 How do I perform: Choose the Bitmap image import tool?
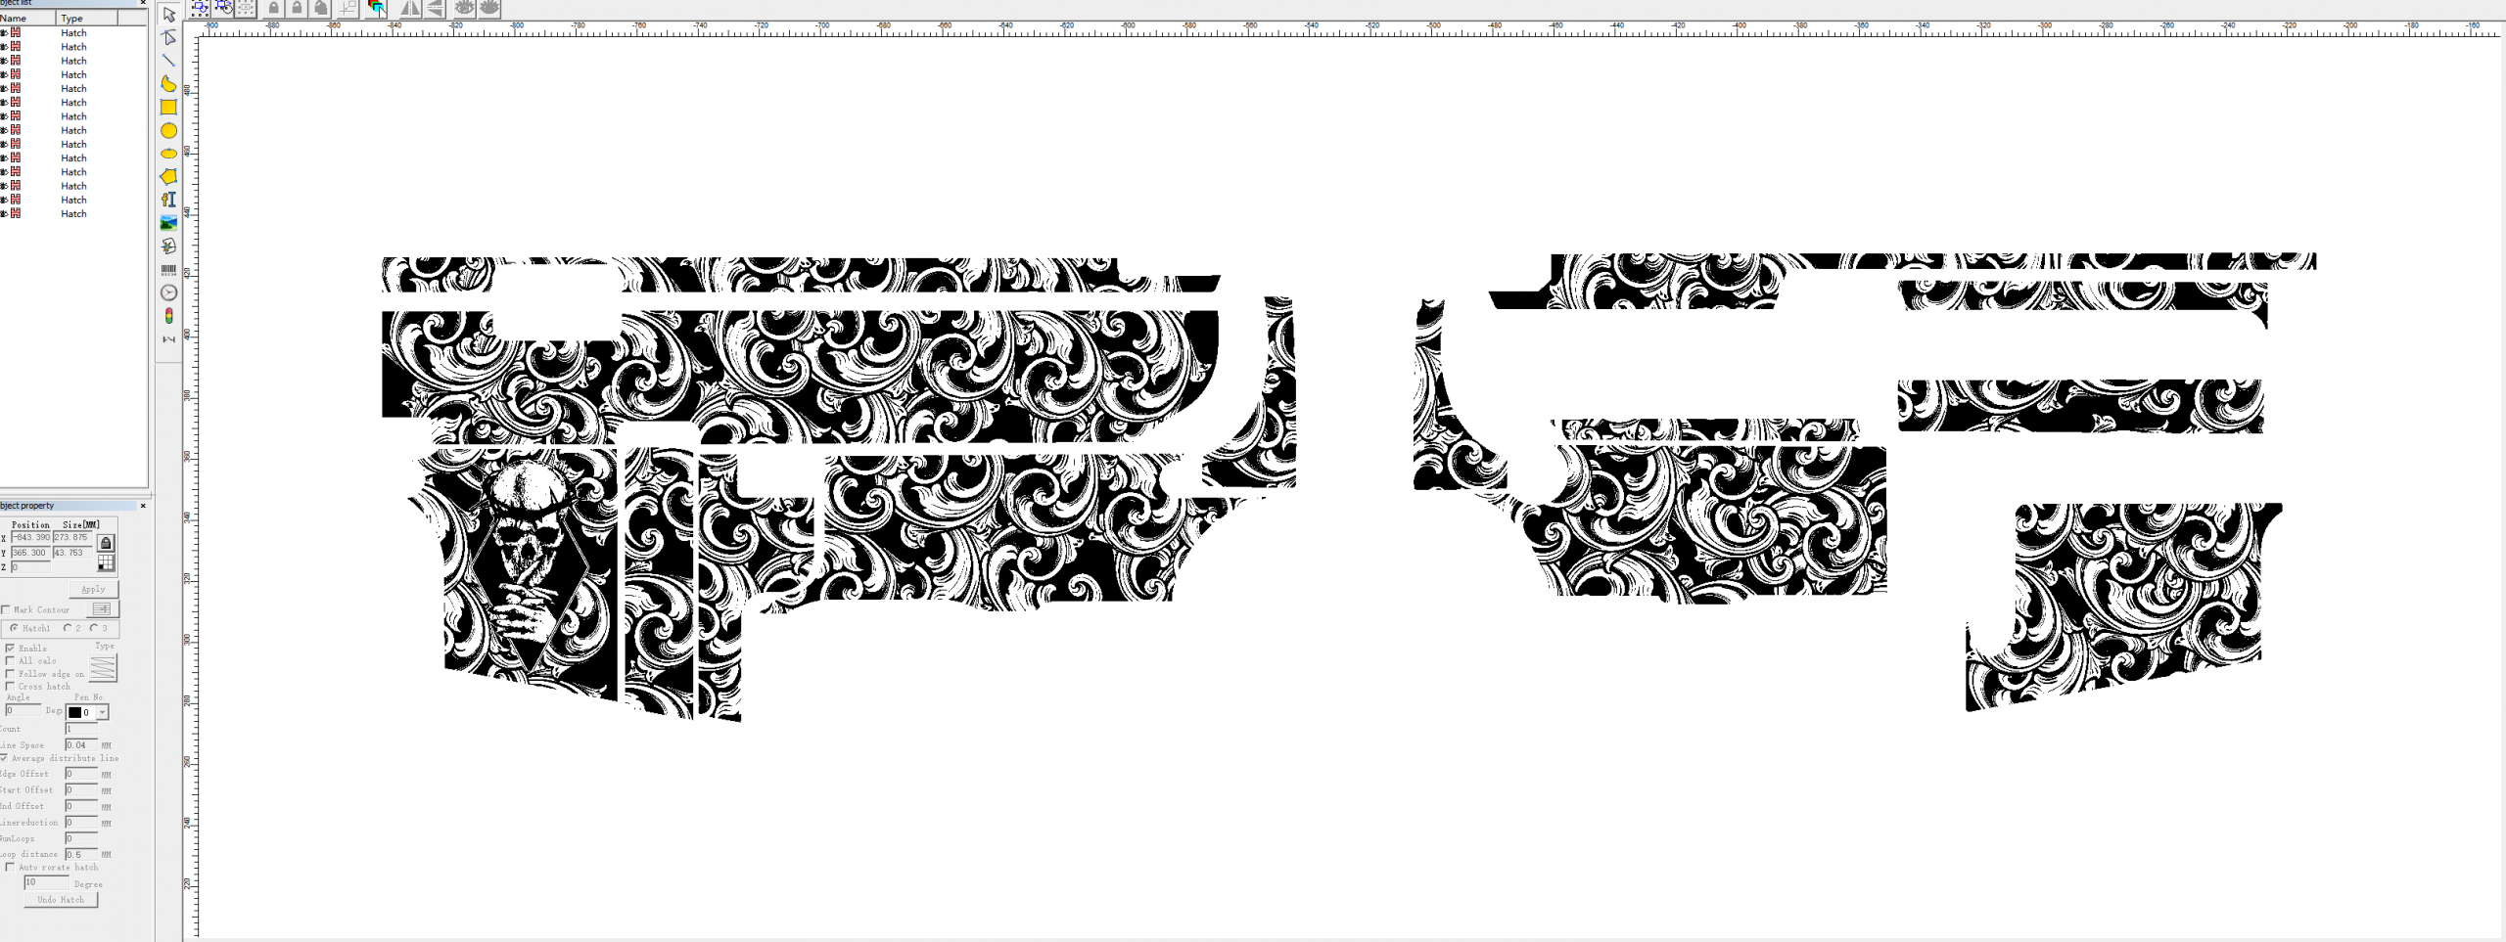tap(168, 223)
